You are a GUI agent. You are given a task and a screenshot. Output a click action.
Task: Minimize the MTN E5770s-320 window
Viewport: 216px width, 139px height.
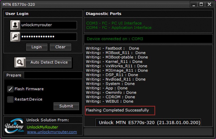pyautogui.click(x=194, y=4)
